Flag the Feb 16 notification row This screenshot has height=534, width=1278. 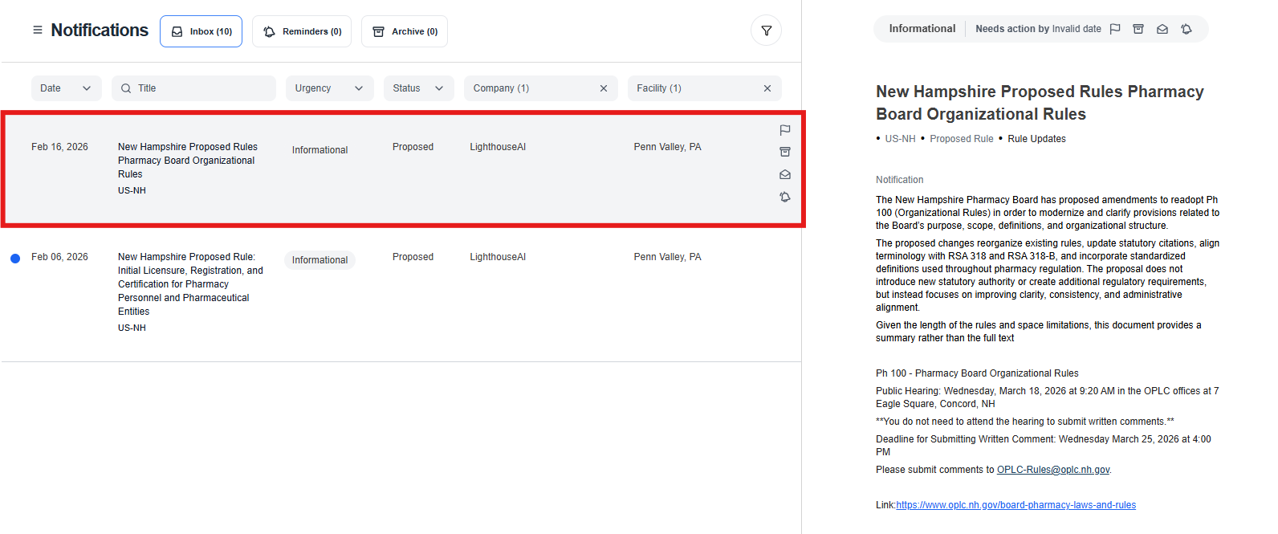click(785, 130)
